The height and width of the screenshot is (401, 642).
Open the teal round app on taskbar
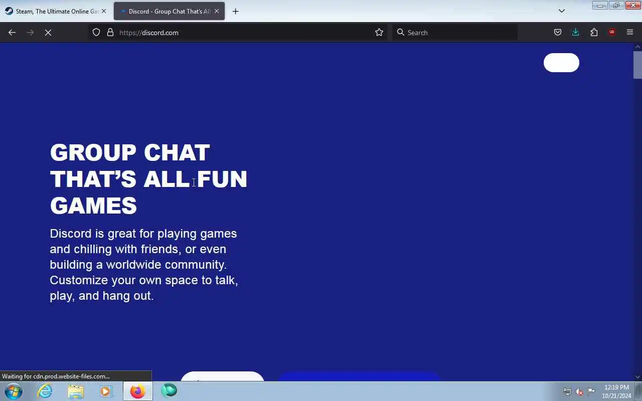[169, 391]
